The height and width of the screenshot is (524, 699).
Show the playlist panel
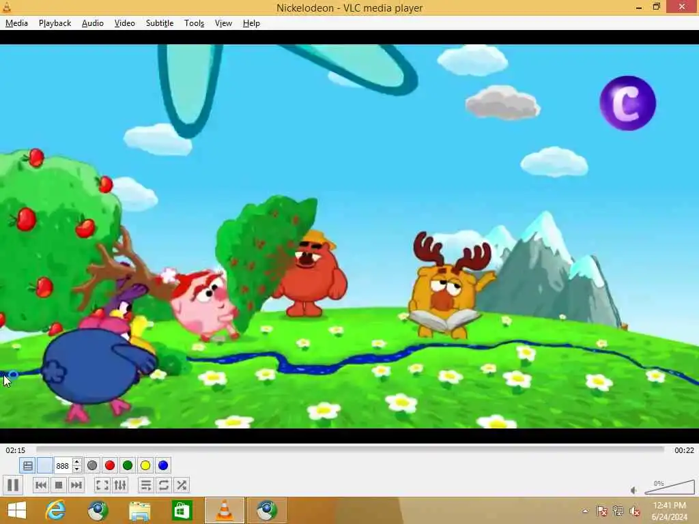coord(146,485)
